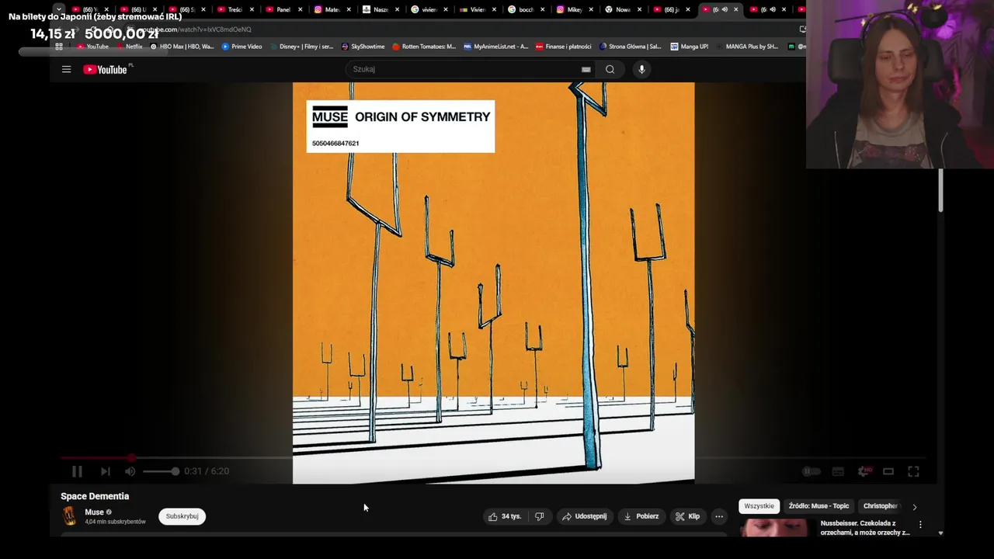Click the page vertical scrollbar
The image size is (994, 559).
point(940,190)
